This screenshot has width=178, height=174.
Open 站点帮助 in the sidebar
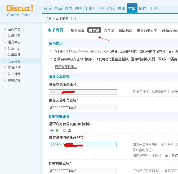point(14,55)
